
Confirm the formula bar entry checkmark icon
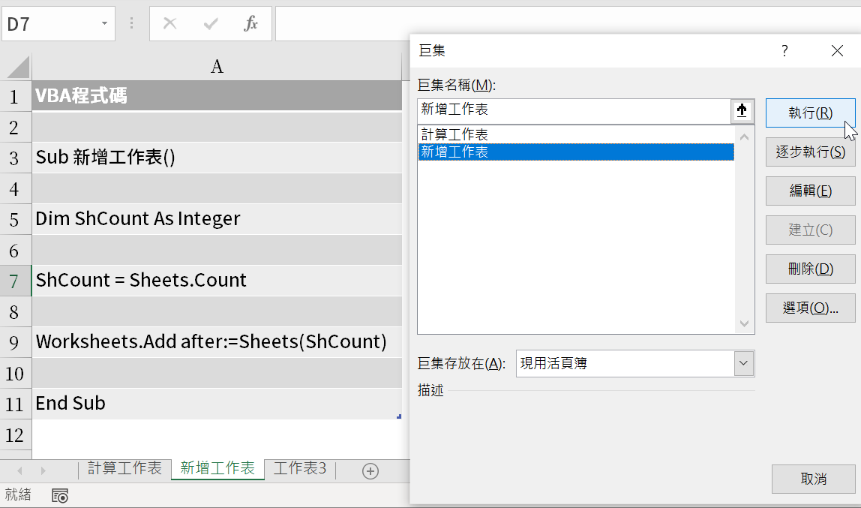(x=210, y=23)
